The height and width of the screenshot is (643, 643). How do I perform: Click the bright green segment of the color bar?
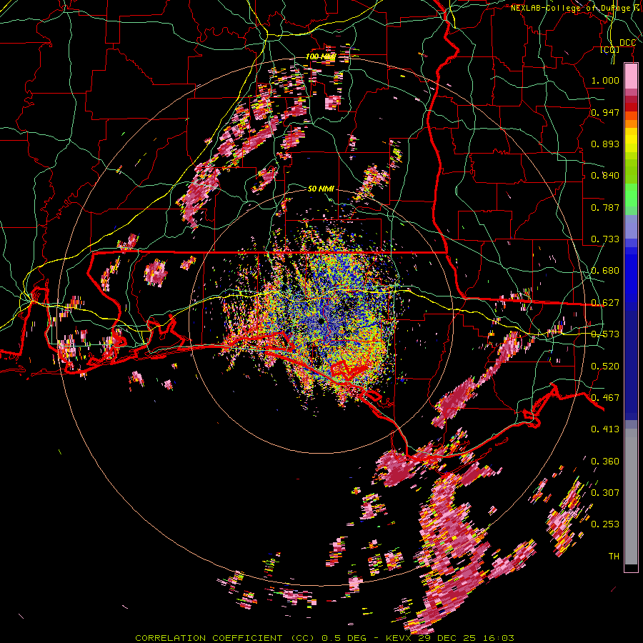(631, 195)
